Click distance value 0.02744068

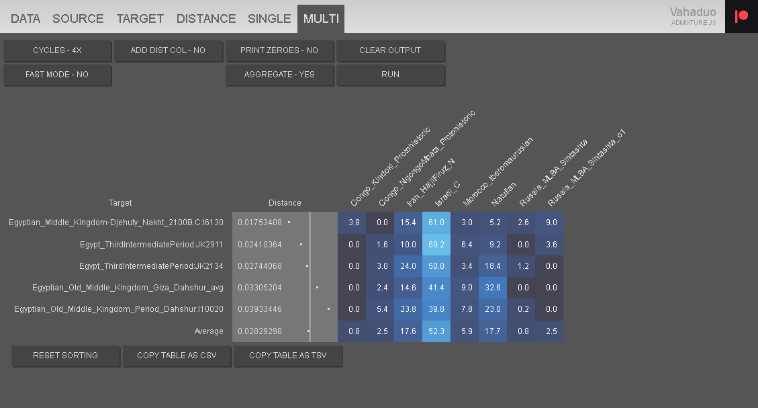[260, 266]
